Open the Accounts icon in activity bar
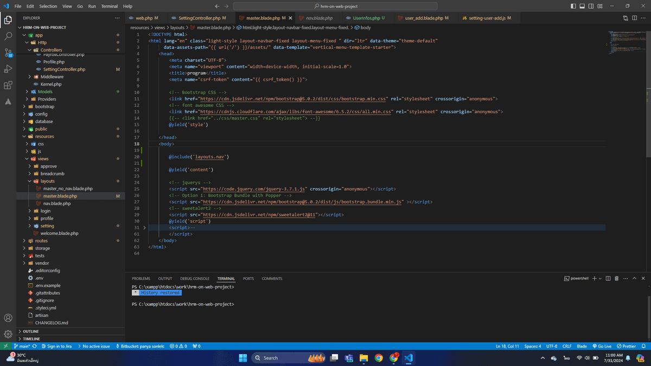 (x=8, y=318)
